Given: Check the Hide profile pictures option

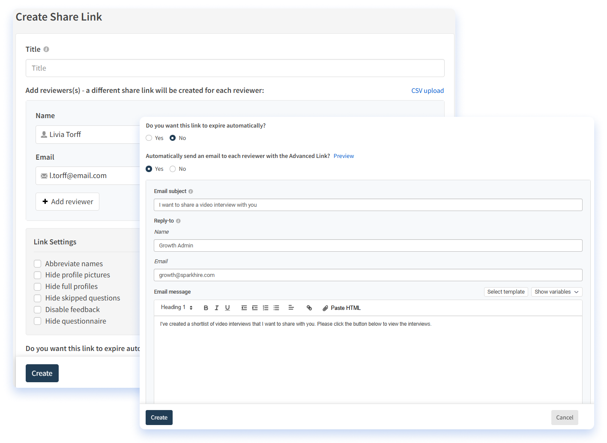Looking at the screenshot, I should pos(38,275).
